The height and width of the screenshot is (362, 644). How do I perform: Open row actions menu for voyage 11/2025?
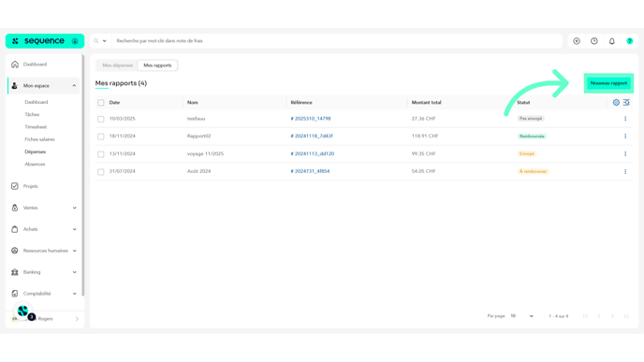click(x=625, y=153)
